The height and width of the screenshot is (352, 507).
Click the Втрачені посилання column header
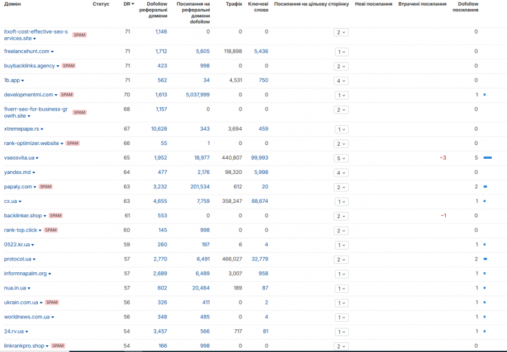[422, 4]
